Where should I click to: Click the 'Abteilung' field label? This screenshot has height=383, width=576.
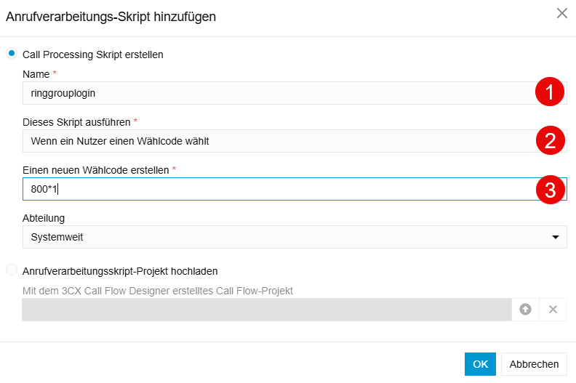coord(44,217)
